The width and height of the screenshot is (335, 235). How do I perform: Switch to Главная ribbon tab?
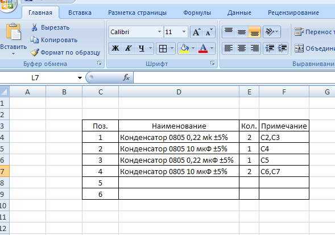pos(40,13)
